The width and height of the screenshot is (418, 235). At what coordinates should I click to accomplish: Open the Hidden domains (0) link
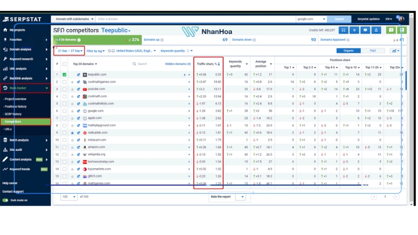pos(178,64)
